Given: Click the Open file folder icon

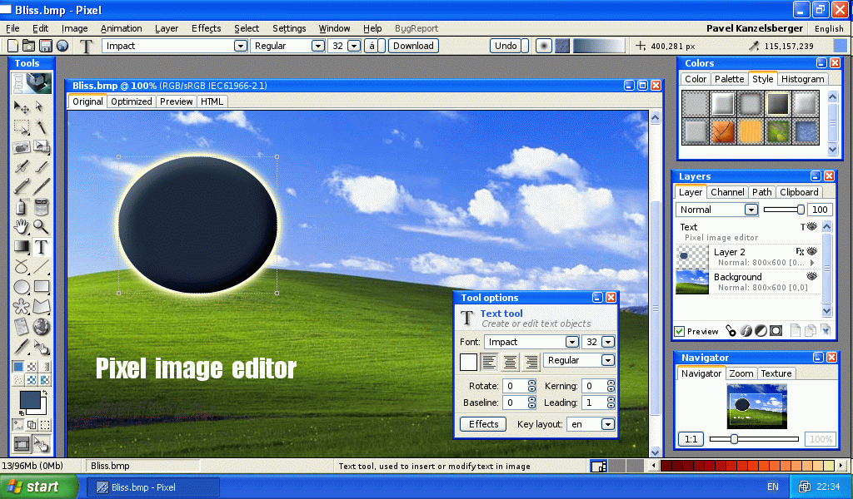Looking at the screenshot, I should click(x=29, y=46).
